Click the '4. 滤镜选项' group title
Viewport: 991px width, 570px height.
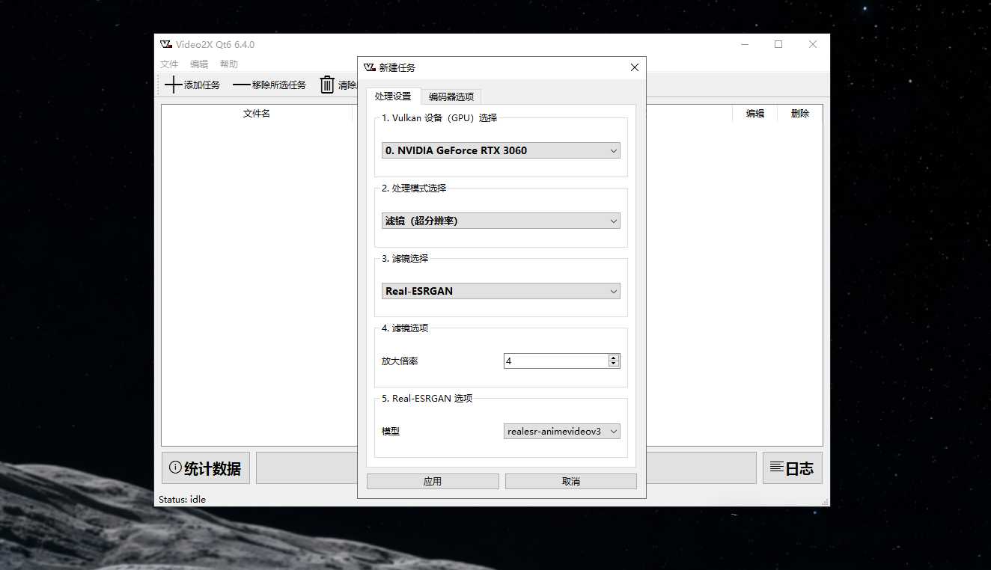(405, 328)
